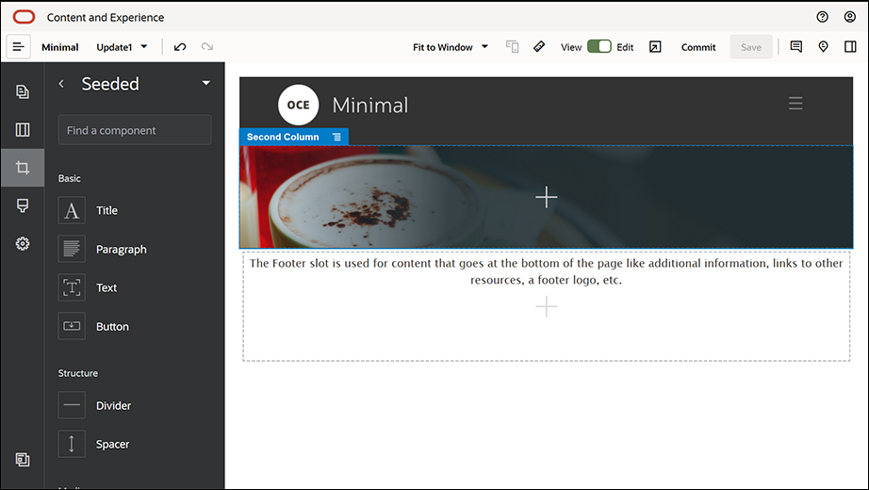Click the Save button
This screenshot has width=869, height=490.
[x=751, y=47]
